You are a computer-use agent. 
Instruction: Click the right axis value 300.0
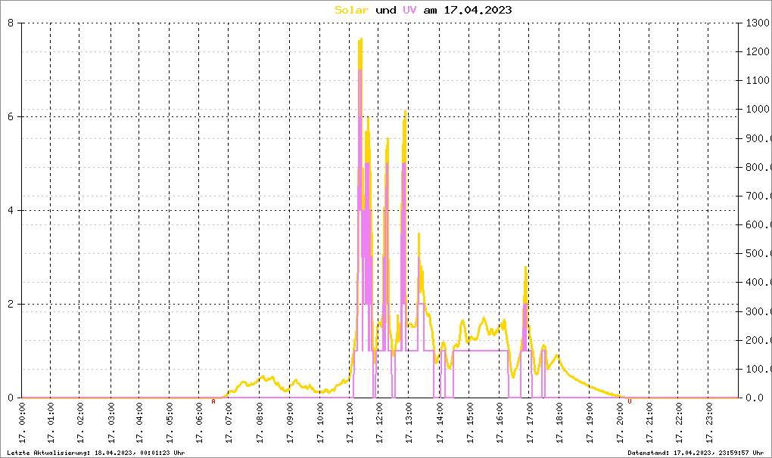(x=758, y=311)
